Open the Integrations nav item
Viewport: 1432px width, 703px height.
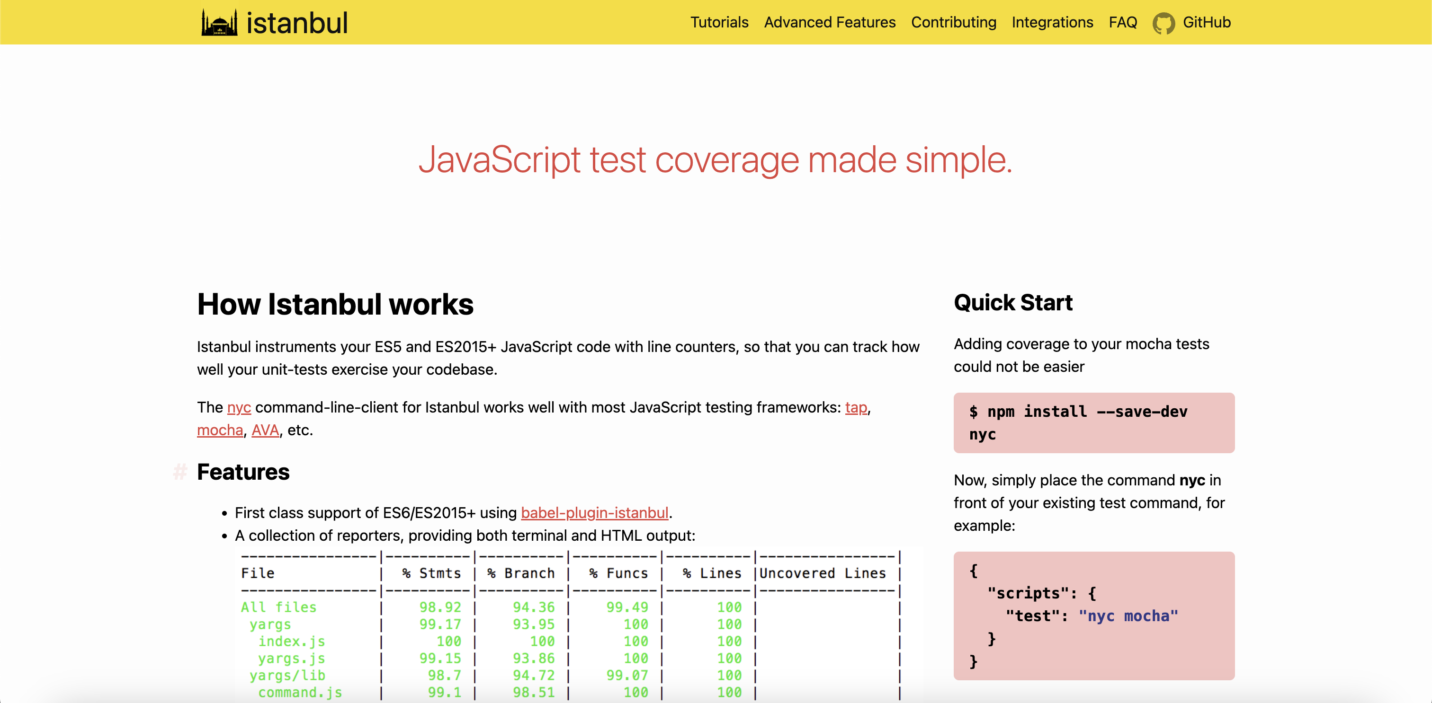1052,22
